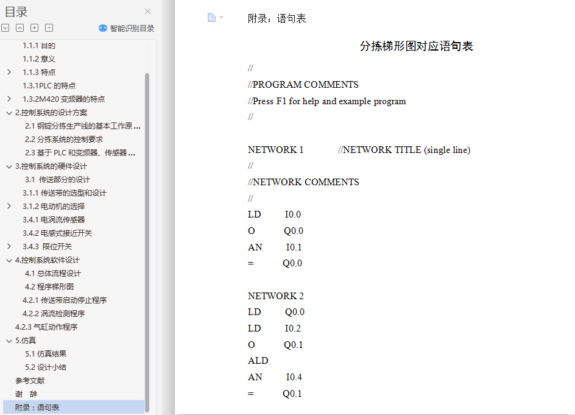Select 3.4.2 电感式接近开关 entry
Image resolution: width=575 pixels, height=415 pixels.
coord(57,233)
